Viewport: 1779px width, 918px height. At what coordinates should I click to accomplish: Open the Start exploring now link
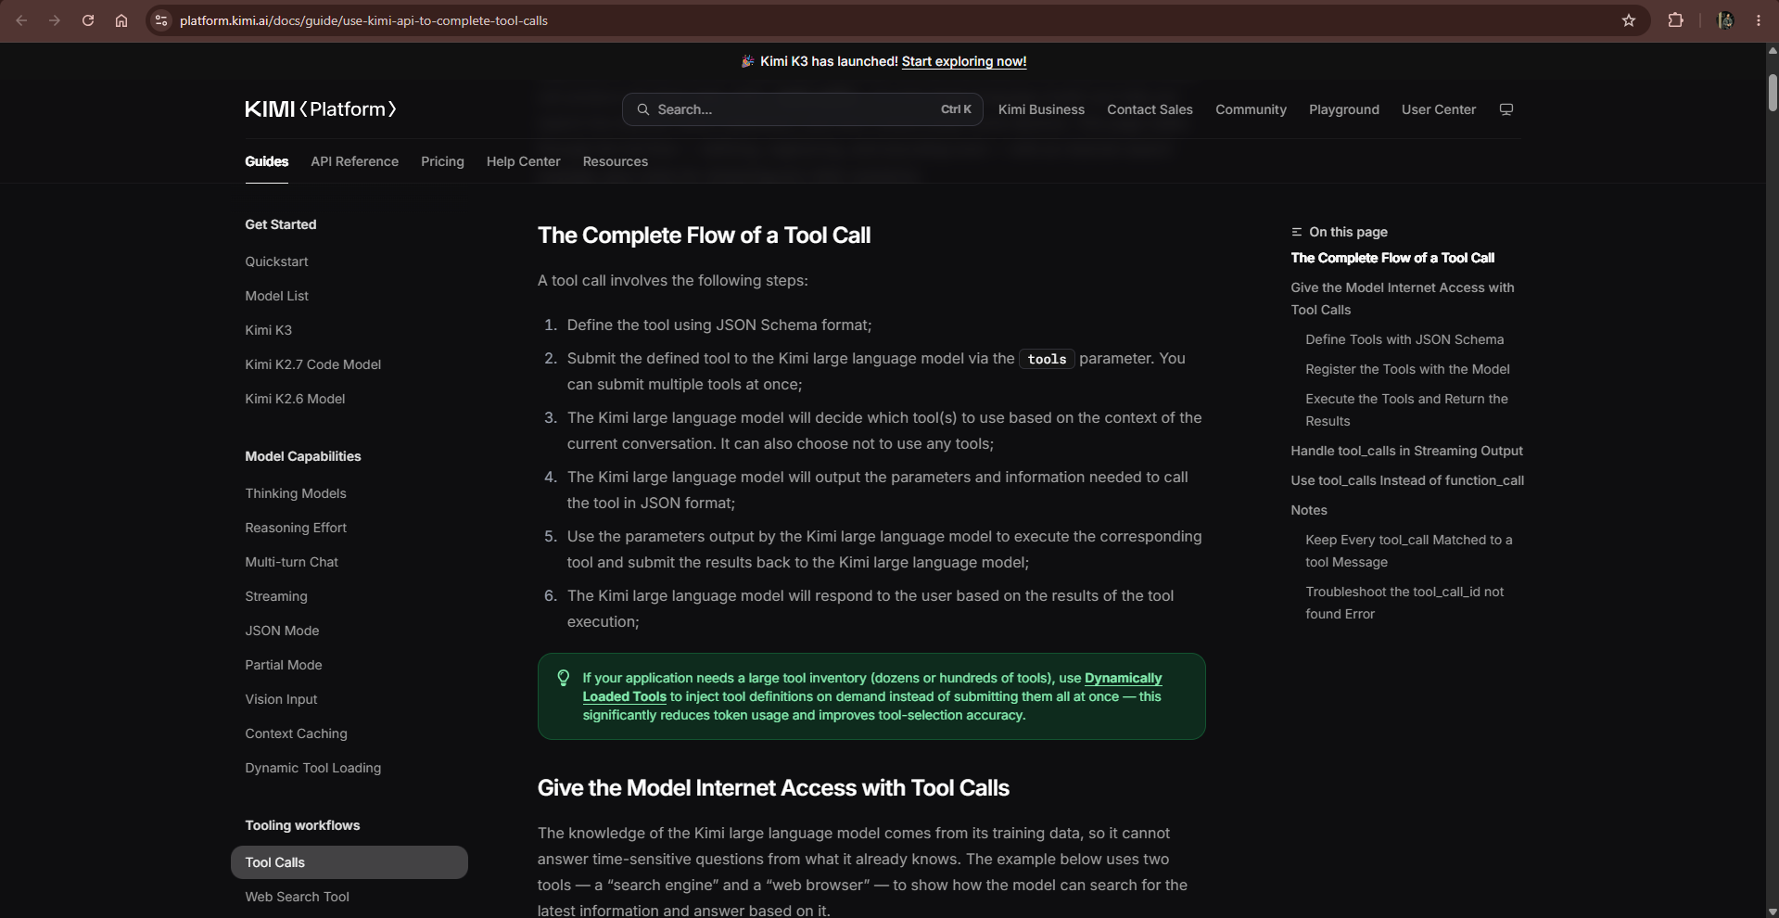[x=964, y=61]
